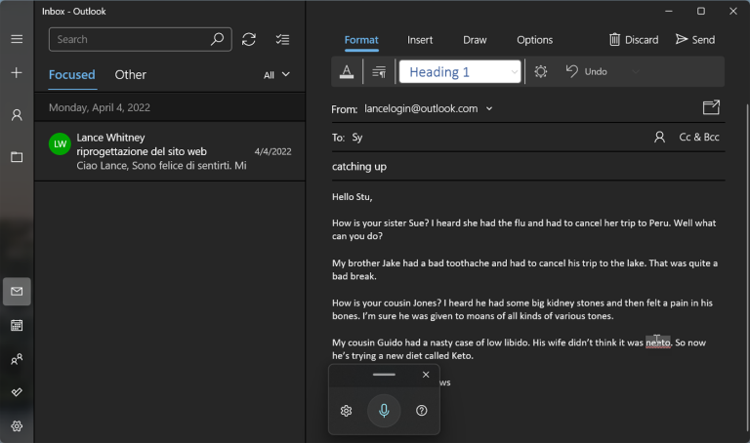Choose contacts with person icon in To row
Screen dimensions: 750x443
659,138
